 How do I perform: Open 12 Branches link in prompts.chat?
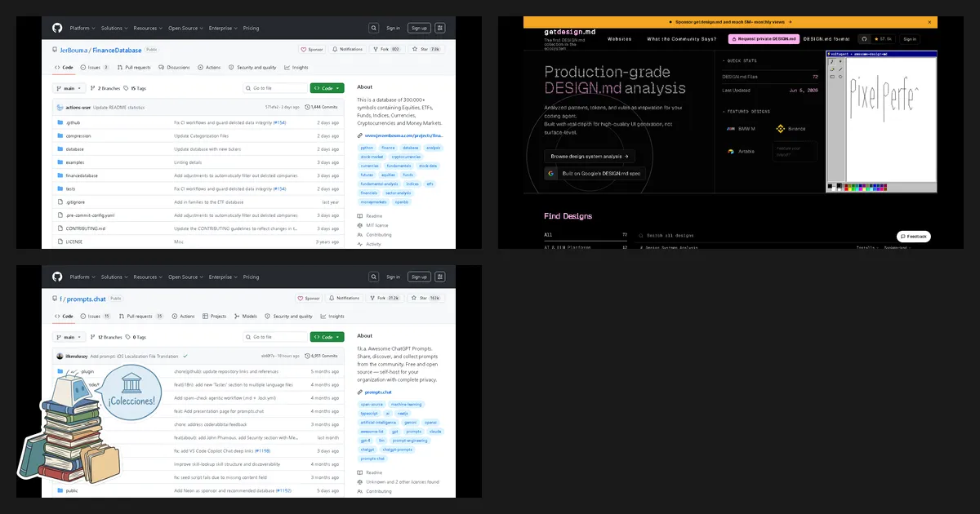[107, 337]
